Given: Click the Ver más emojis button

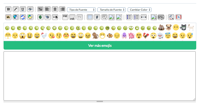Looking at the screenshot, I should 100,45.
